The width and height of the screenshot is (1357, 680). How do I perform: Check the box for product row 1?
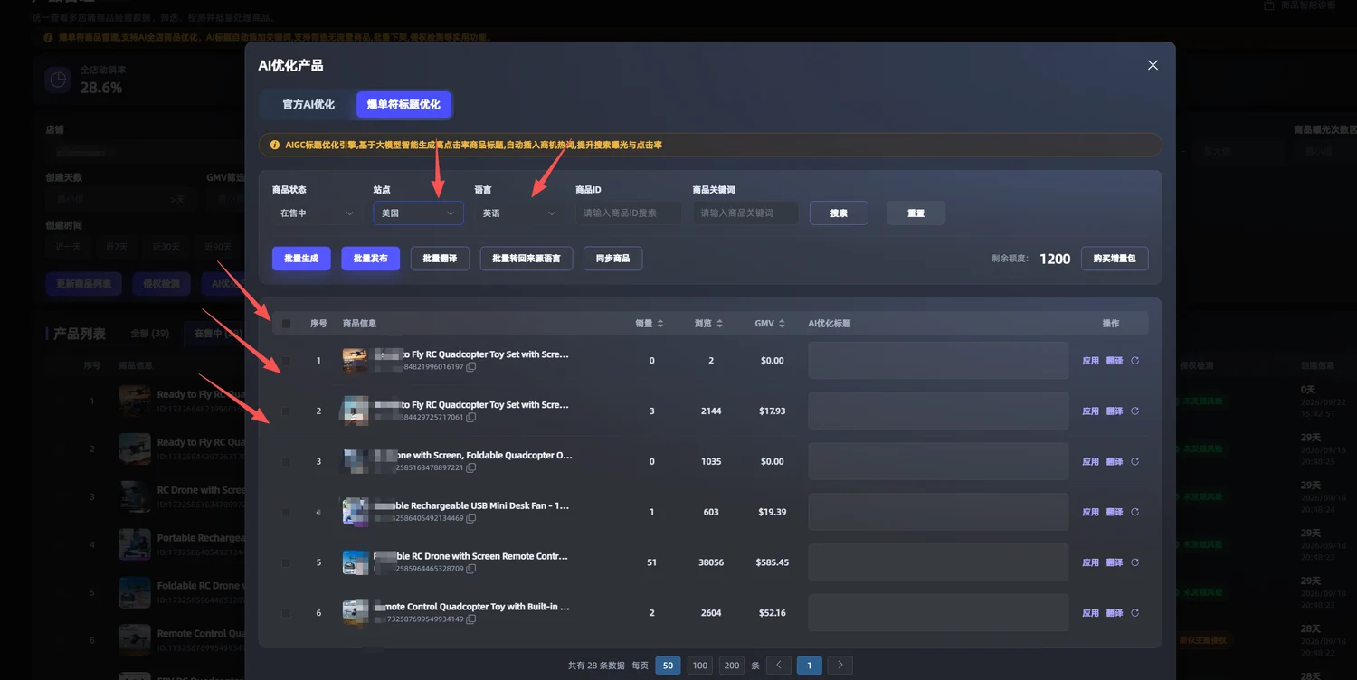coord(287,361)
